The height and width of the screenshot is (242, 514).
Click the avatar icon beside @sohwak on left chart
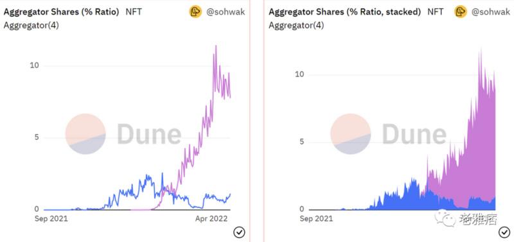pyautogui.click(x=195, y=12)
